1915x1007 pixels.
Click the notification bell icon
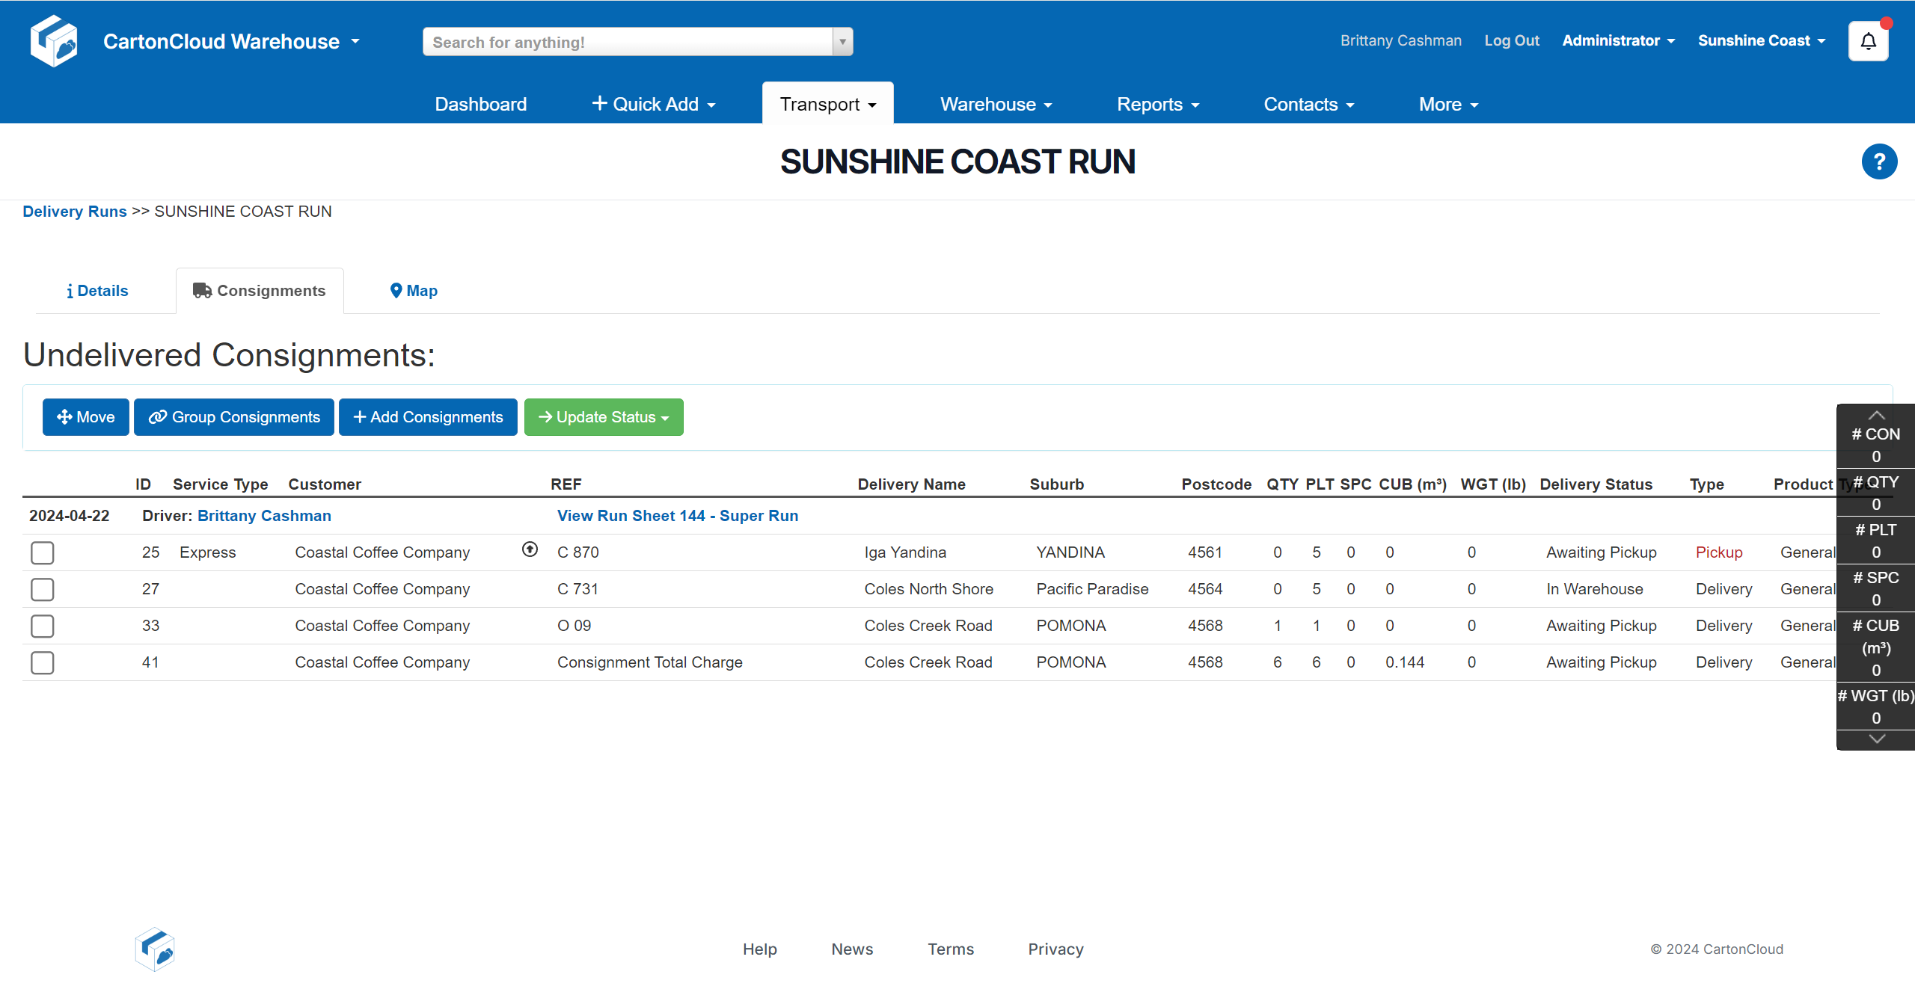(1868, 41)
